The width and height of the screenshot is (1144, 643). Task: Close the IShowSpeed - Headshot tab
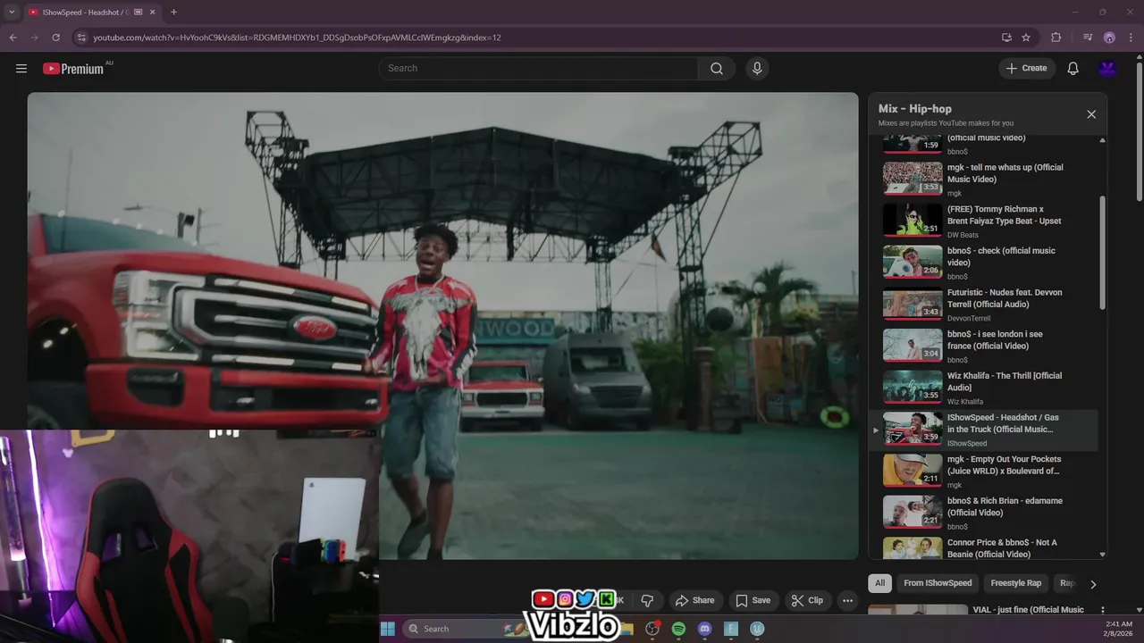click(x=153, y=13)
